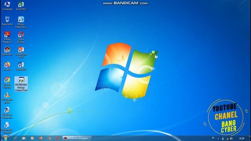
Task: Select the Bandicam desktop shortcut
Action: [x=7, y=51]
